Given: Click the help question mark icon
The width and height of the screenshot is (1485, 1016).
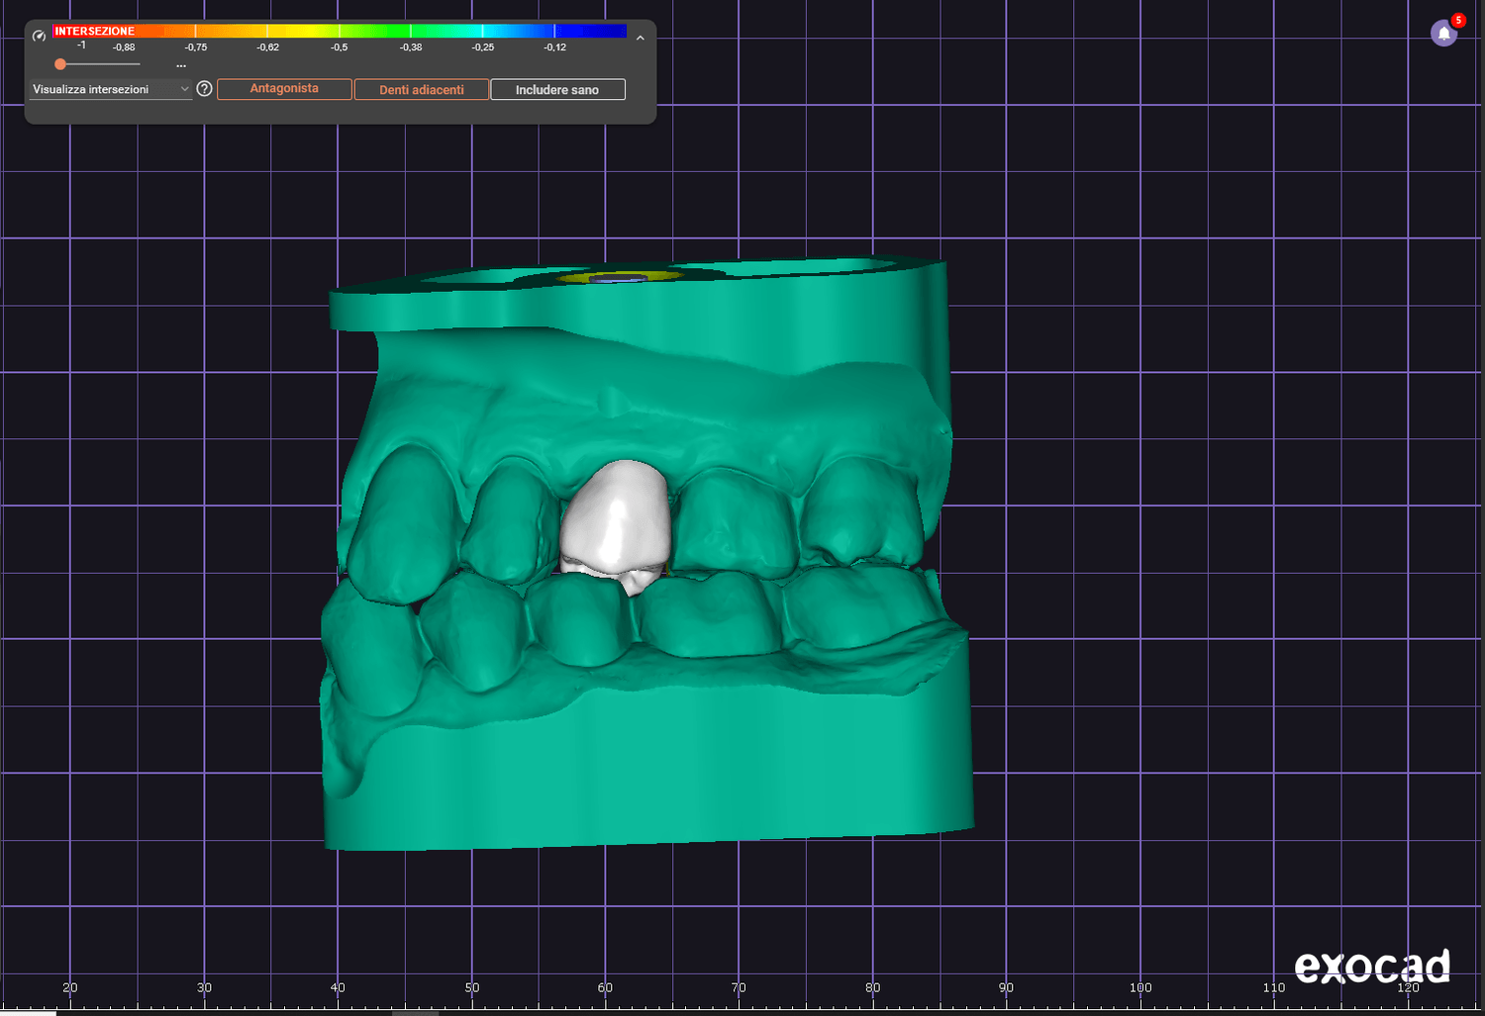Looking at the screenshot, I should click(x=204, y=89).
